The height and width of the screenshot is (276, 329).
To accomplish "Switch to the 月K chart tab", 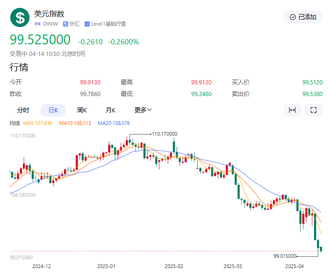I will [111, 110].
